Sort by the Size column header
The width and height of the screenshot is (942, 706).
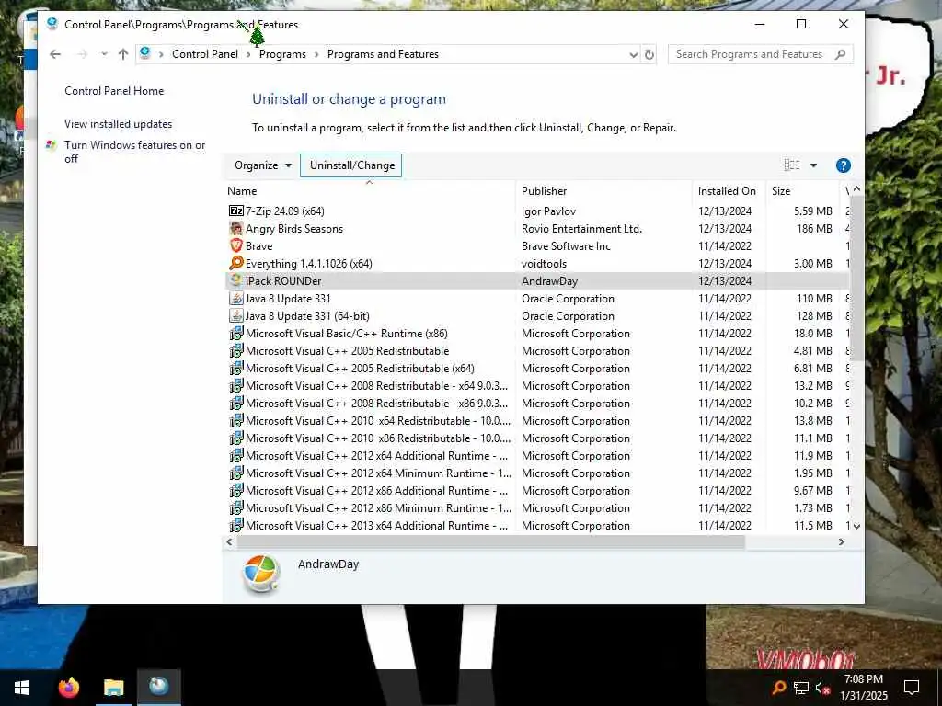point(804,191)
